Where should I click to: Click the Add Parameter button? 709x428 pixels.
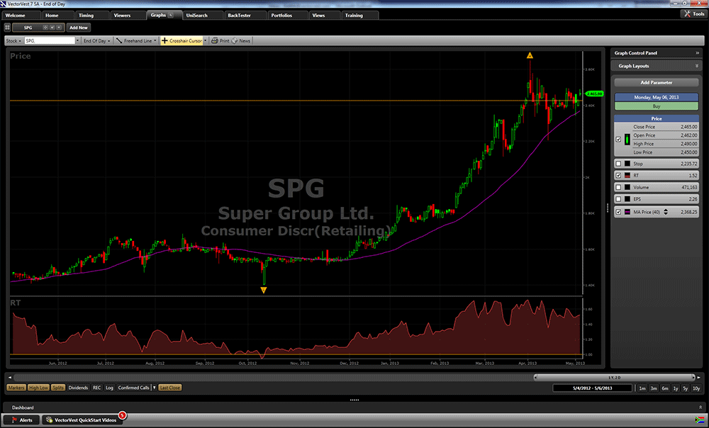656,82
